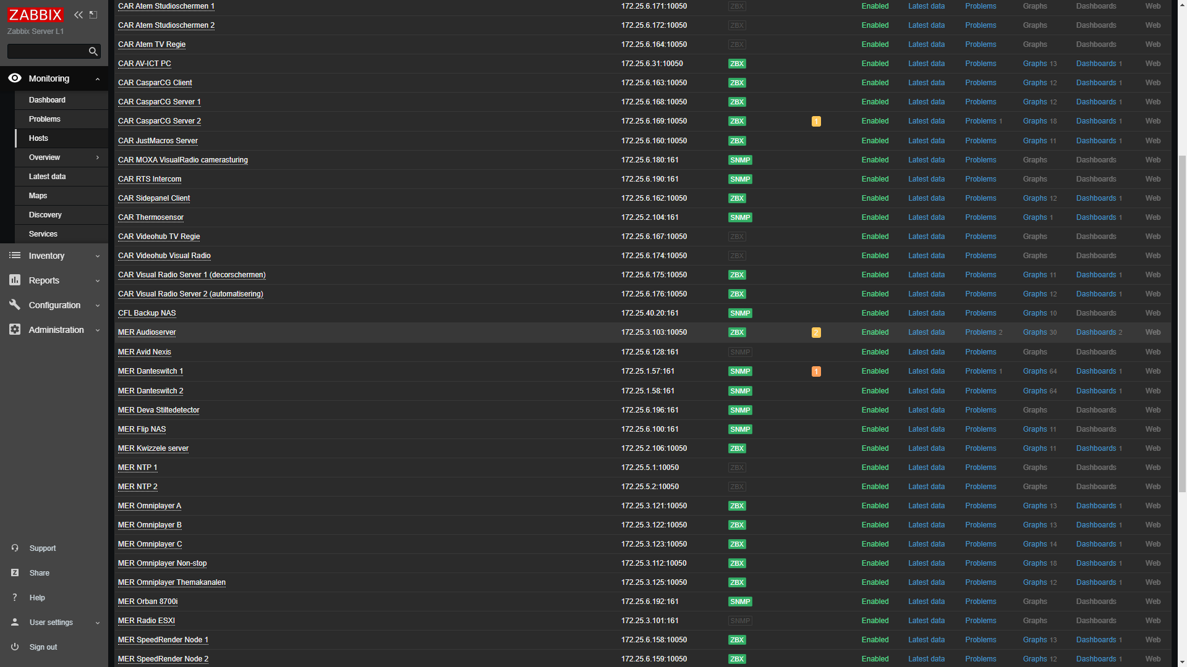
Task: Expand the Inventory menu chevron
Action: [x=97, y=256]
